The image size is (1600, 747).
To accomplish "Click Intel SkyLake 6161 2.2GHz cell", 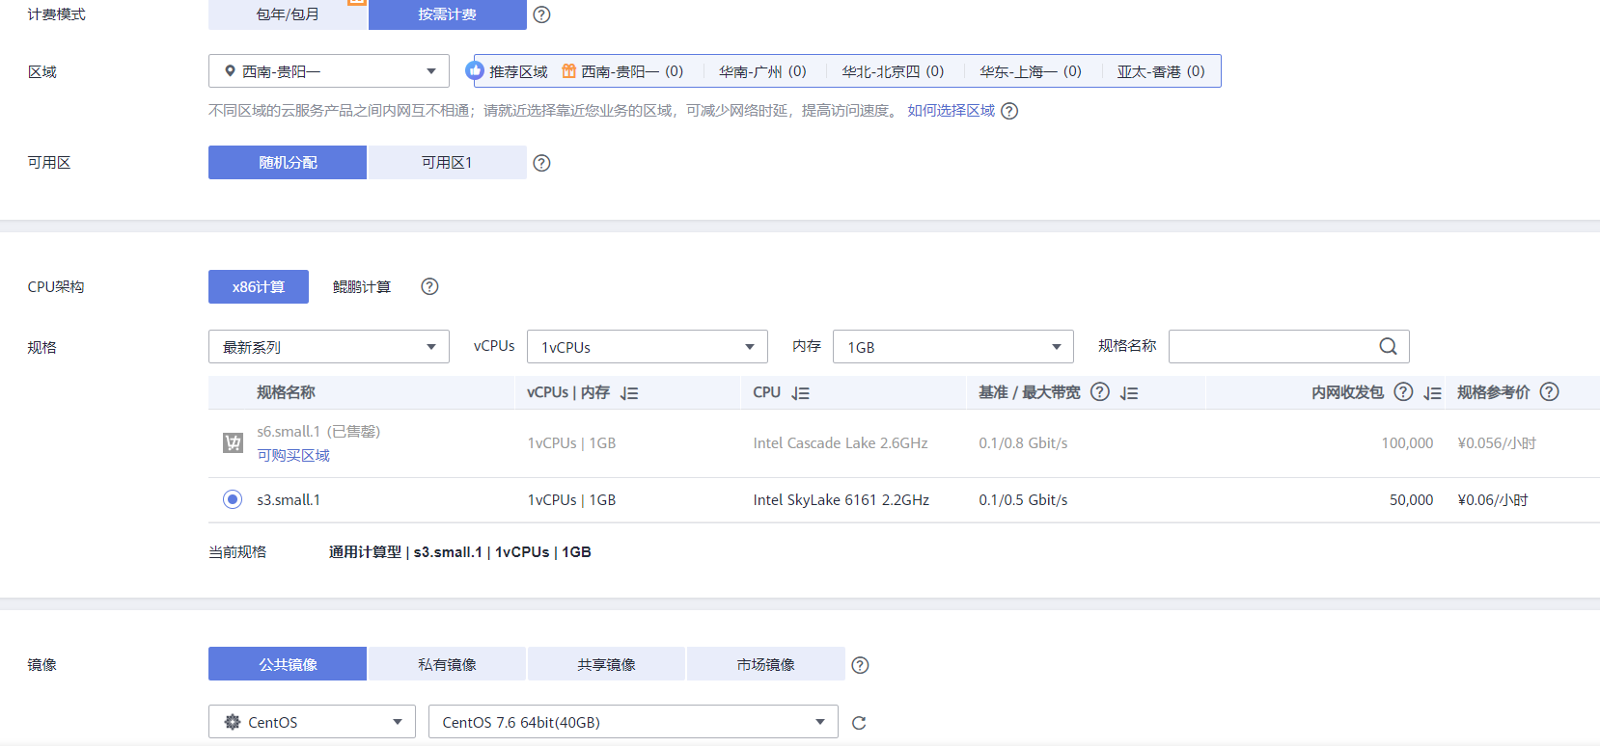I will tap(841, 500).
